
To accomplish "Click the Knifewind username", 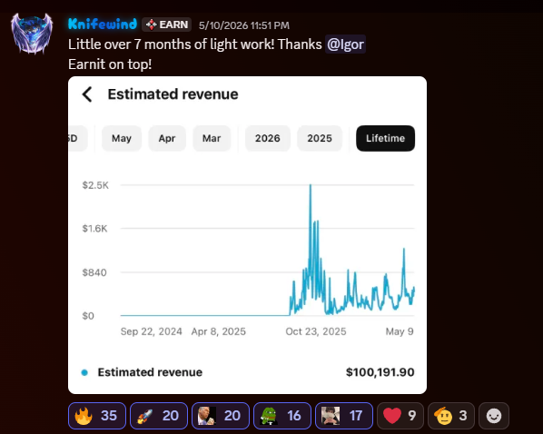I will pos(103,25).
